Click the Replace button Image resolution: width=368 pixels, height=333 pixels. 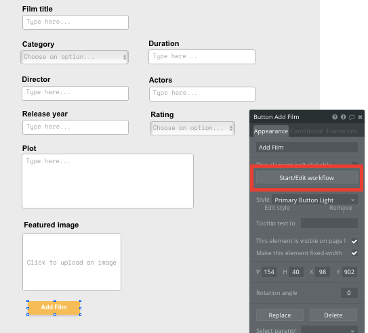[x=280, y=315]
